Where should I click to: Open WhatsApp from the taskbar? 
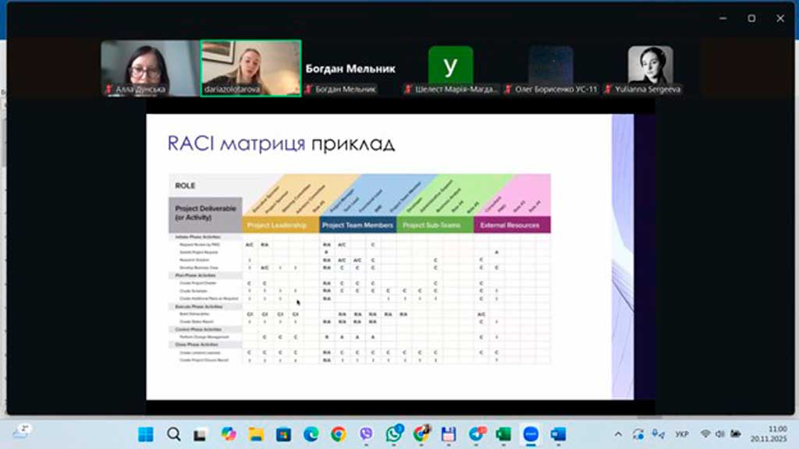393,433
